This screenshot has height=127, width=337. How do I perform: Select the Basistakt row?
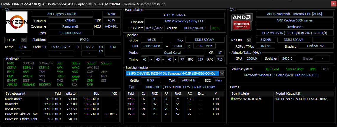point(62,104)
